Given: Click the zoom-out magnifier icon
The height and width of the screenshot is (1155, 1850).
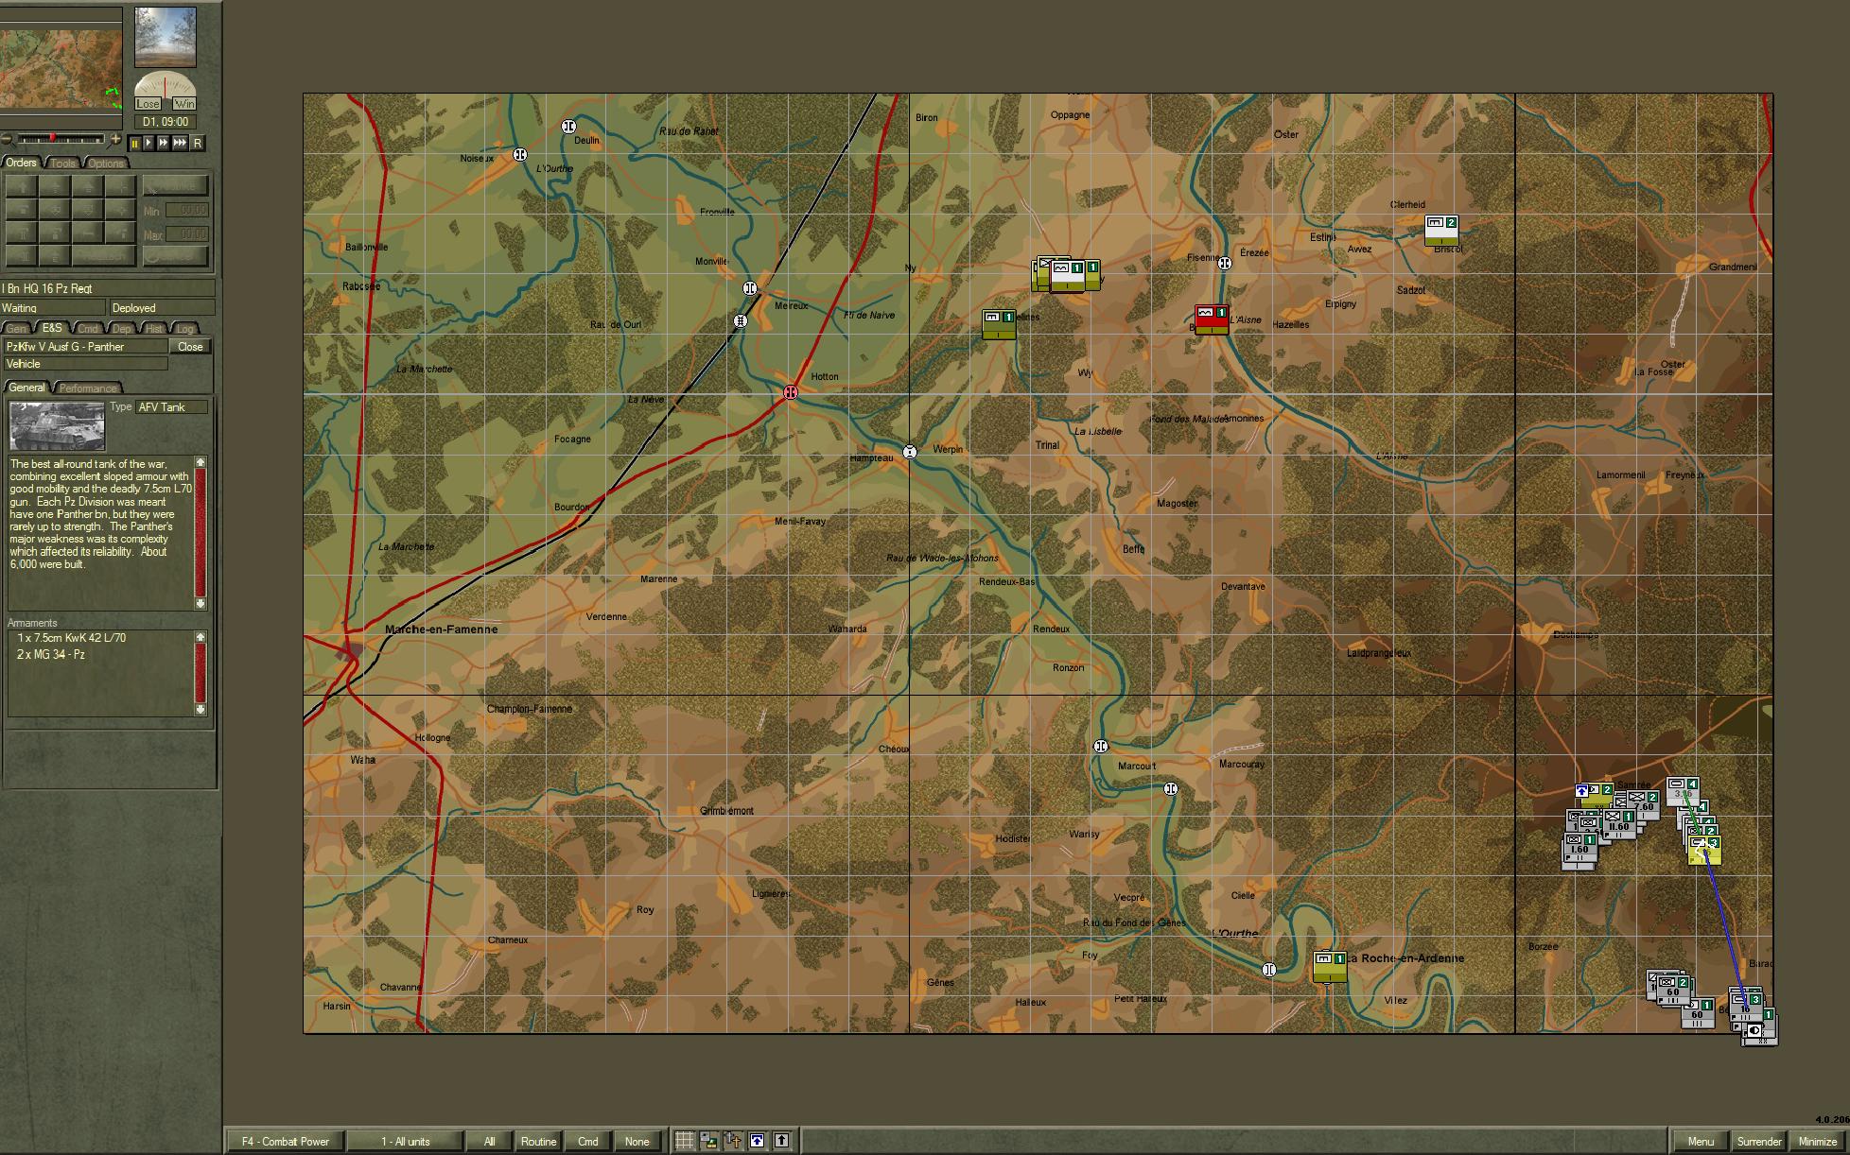Looking at the screenshot, I should [x=7, y=140].
